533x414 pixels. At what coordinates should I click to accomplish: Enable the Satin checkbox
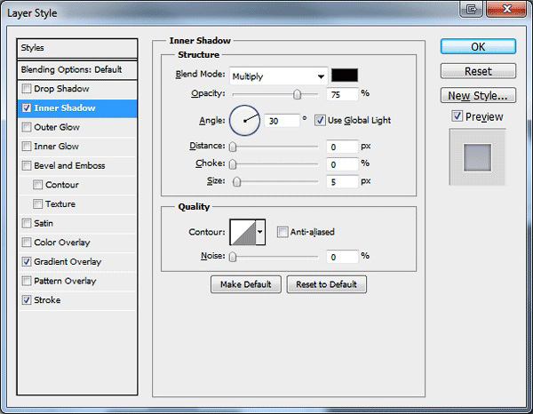point(26,223)
